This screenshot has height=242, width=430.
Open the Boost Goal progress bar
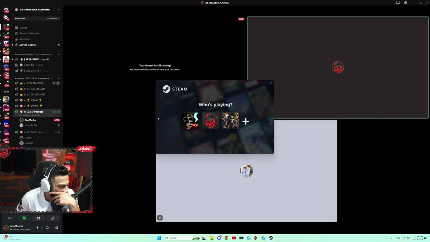tap(37, 18)
